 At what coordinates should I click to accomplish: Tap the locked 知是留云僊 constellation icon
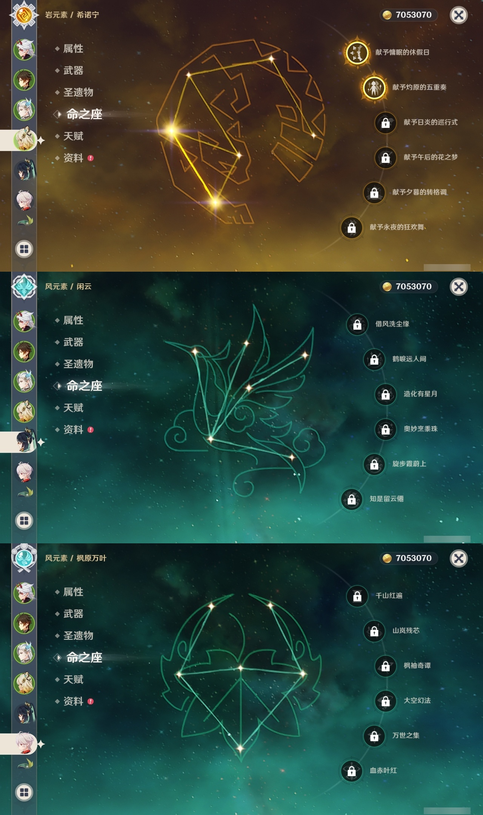[x=351, y=499]
